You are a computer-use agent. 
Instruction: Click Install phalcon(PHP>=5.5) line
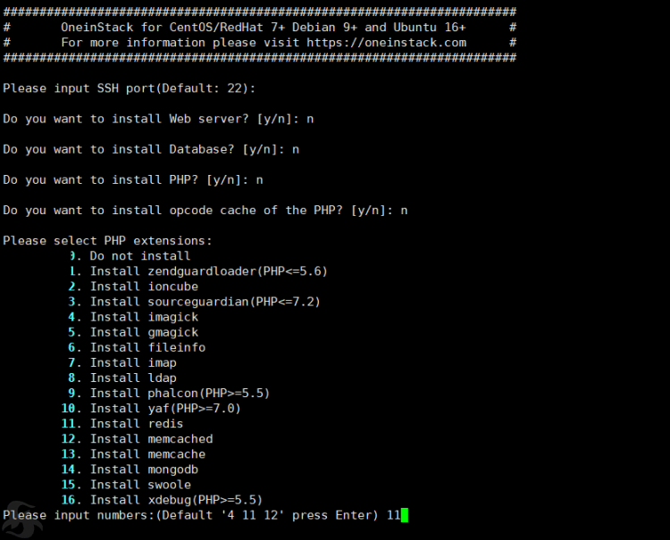coord(169,393)
